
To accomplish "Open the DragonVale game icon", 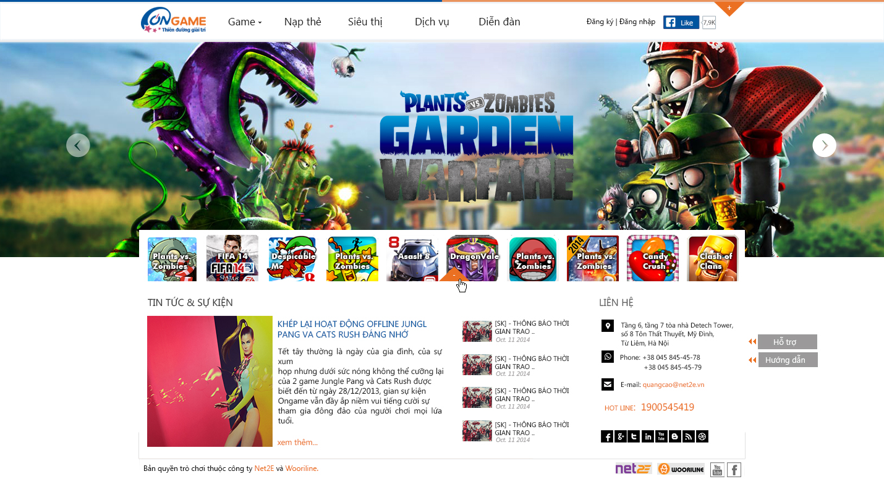I will (473, 258).
